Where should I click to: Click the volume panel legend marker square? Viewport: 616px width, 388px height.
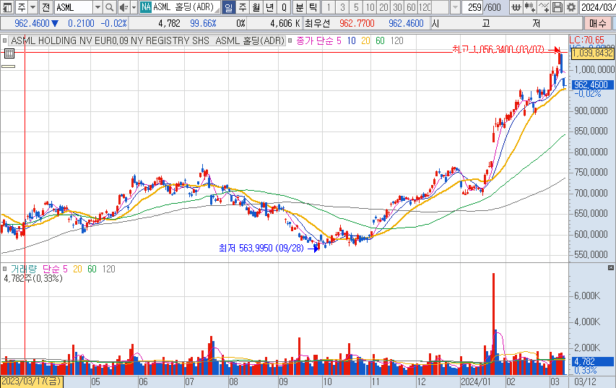(x=5, y=269)
